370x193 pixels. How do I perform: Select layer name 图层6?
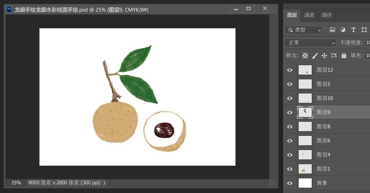coord(323,141)
